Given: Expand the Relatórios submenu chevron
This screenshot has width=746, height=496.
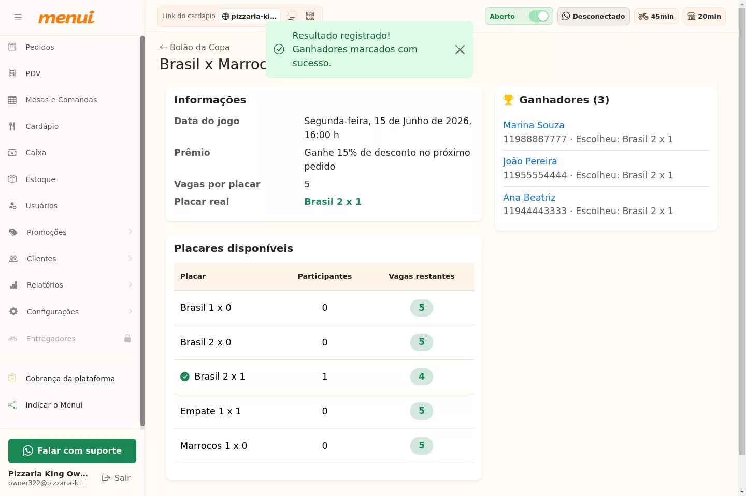Looking at the screenshot, I should point(131,284).
